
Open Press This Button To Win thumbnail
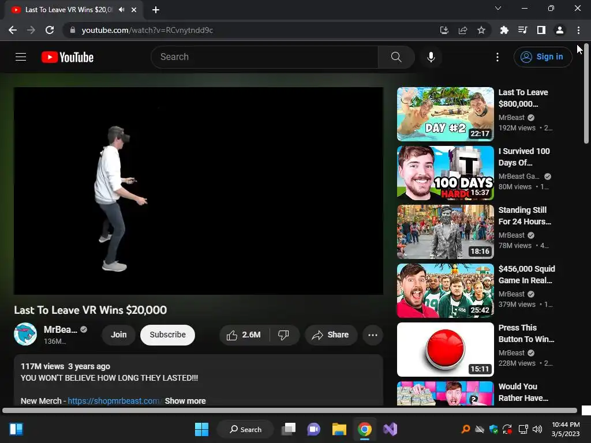tap(445, 349)
